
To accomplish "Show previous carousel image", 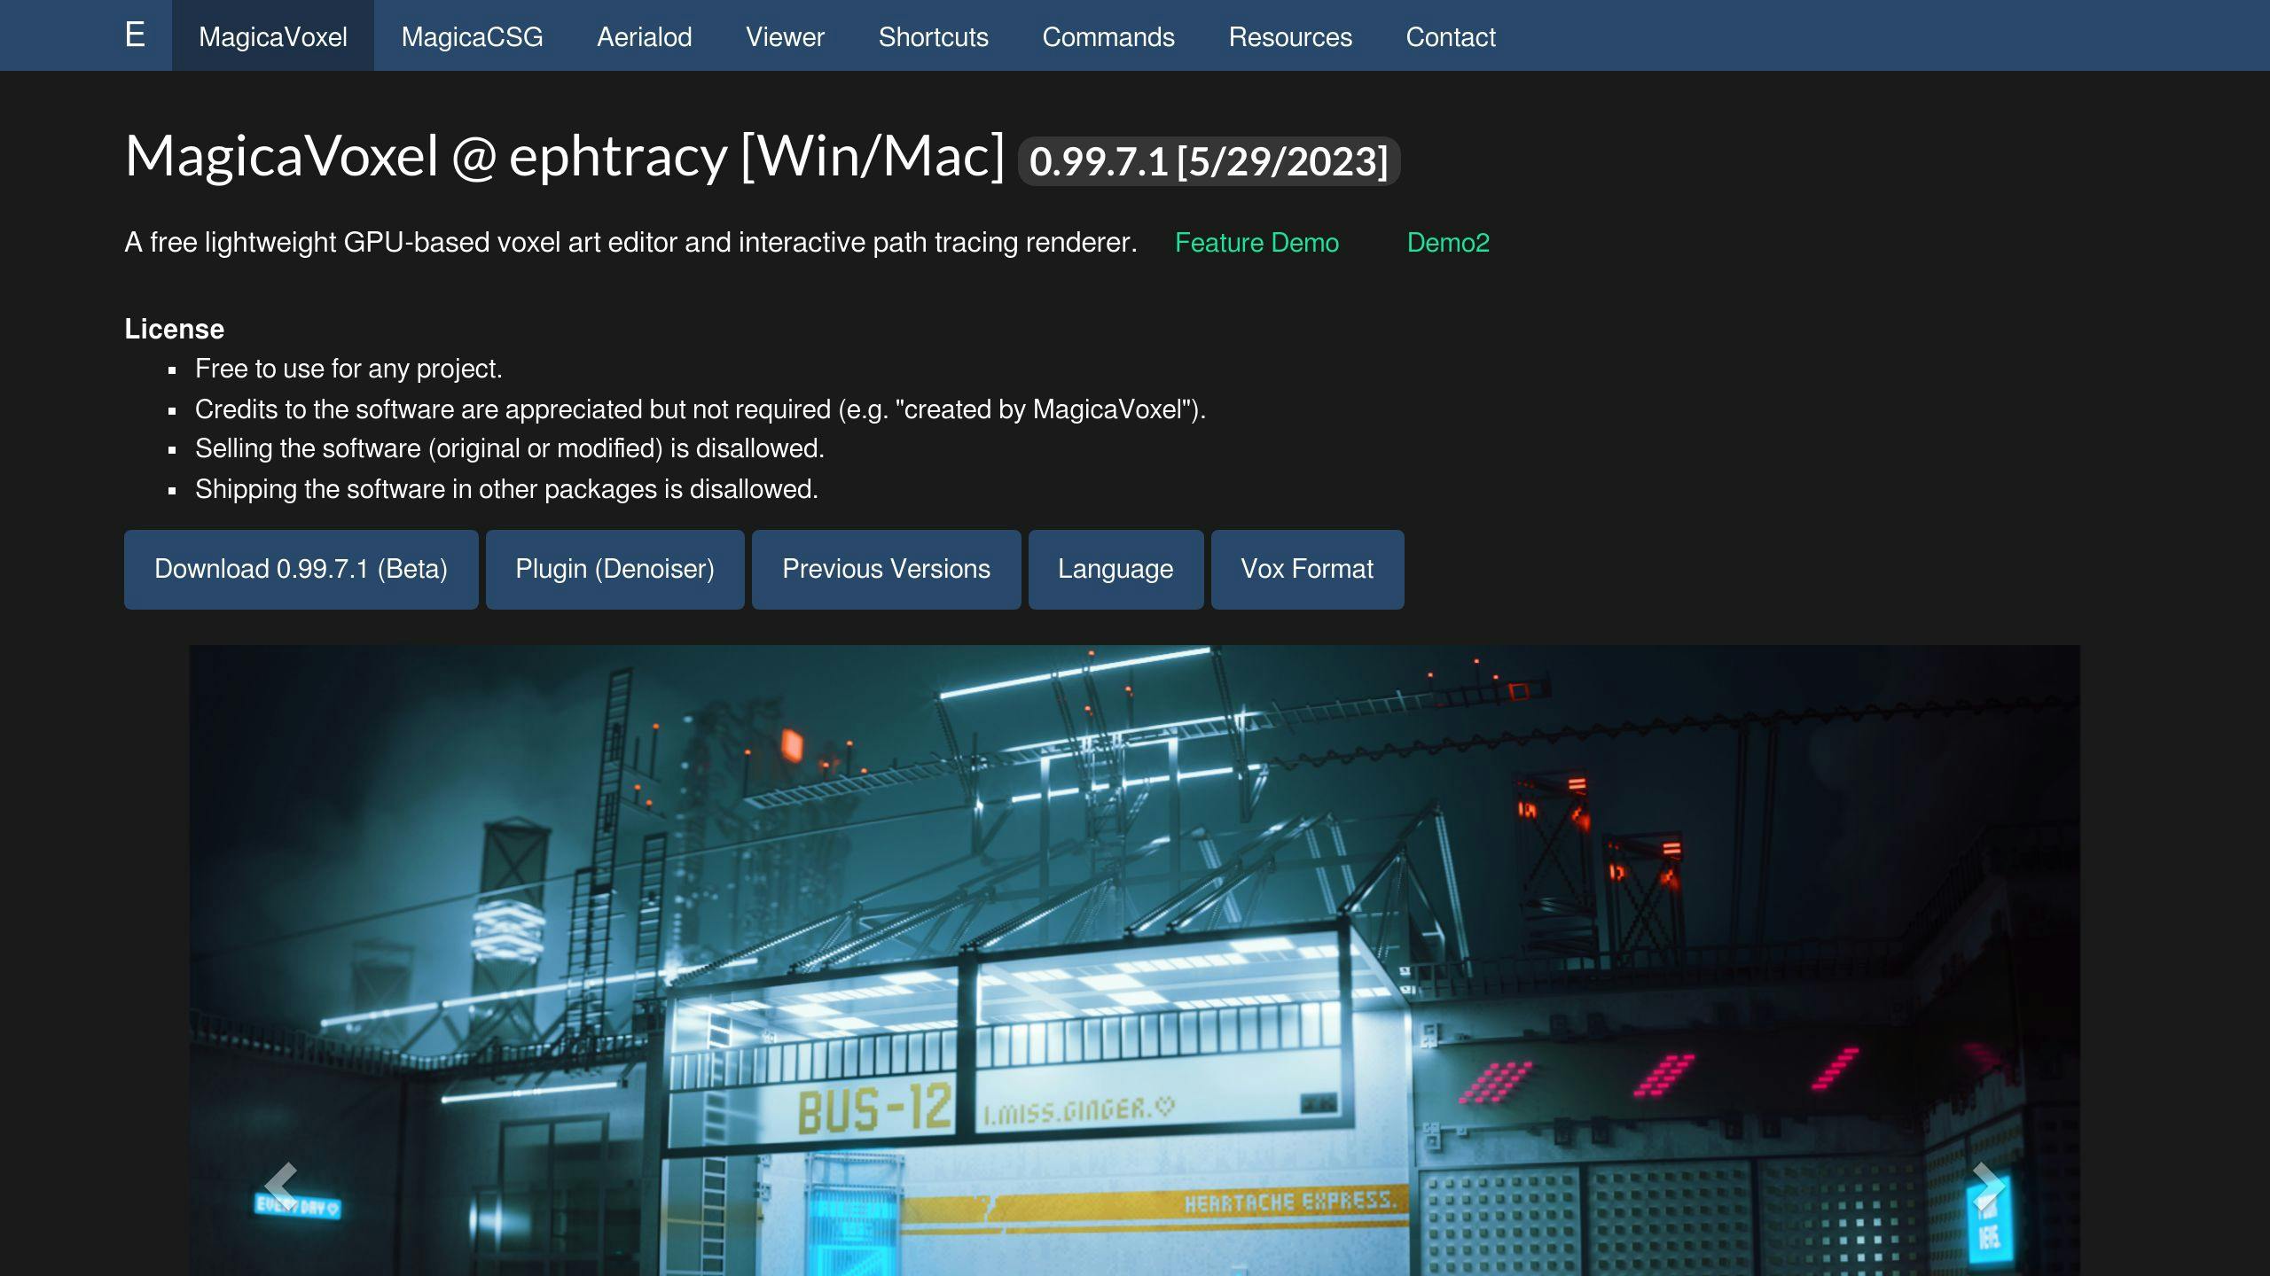I will coord(281,1186).
